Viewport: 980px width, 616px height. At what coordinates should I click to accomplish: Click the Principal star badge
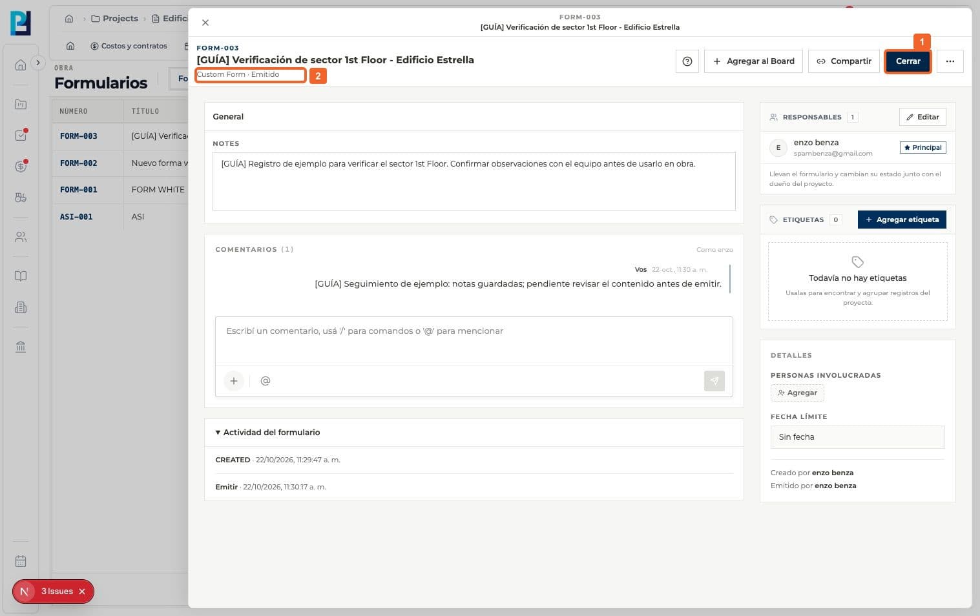point(923,148)
